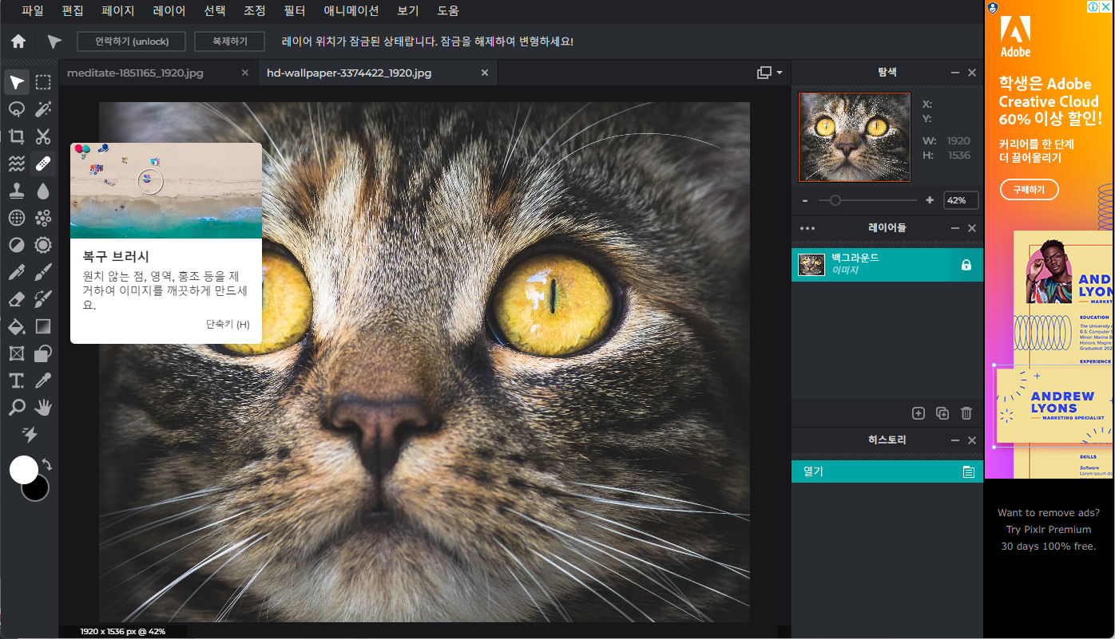Open the 선택 menu
Screen dimensions: 1115x639
pyautogui.click(x=215, y=11)
